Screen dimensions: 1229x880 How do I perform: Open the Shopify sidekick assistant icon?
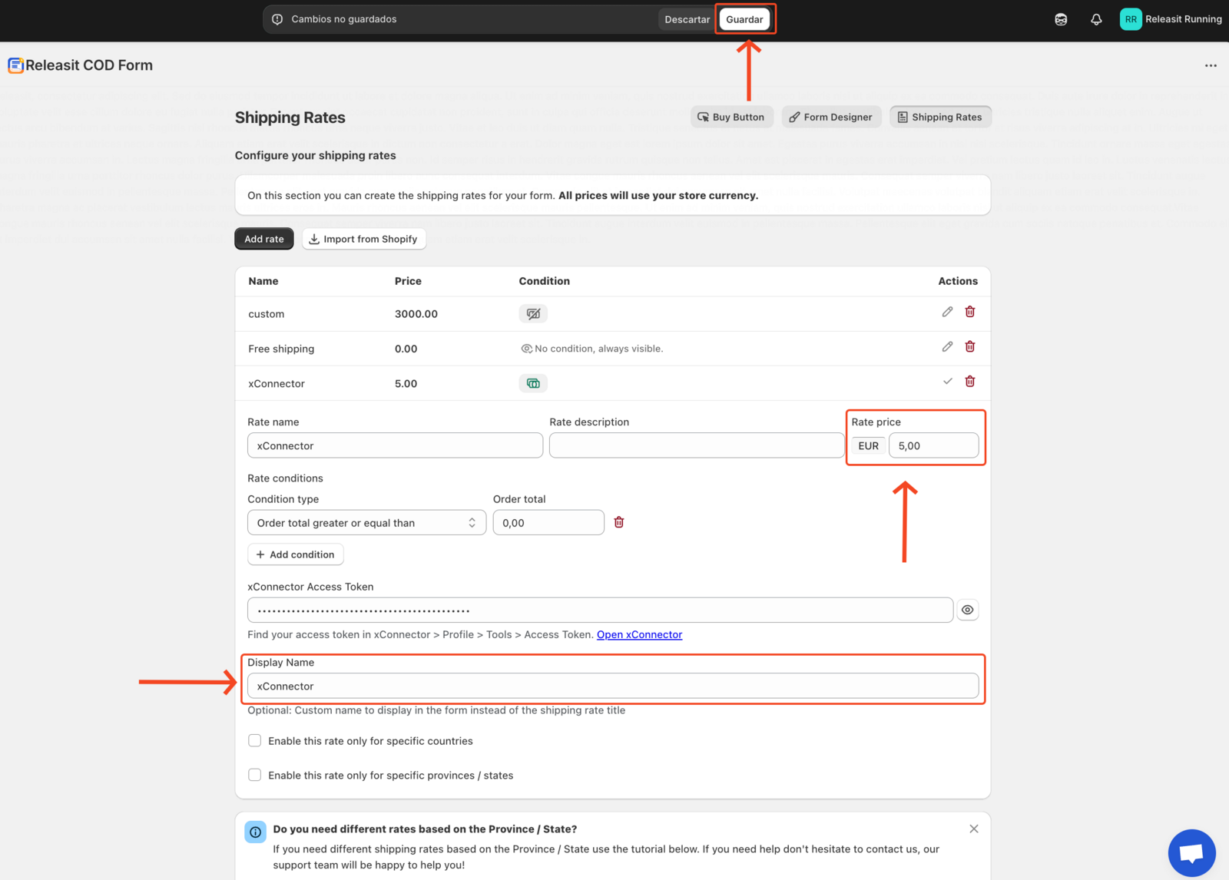coord(1061,20)
